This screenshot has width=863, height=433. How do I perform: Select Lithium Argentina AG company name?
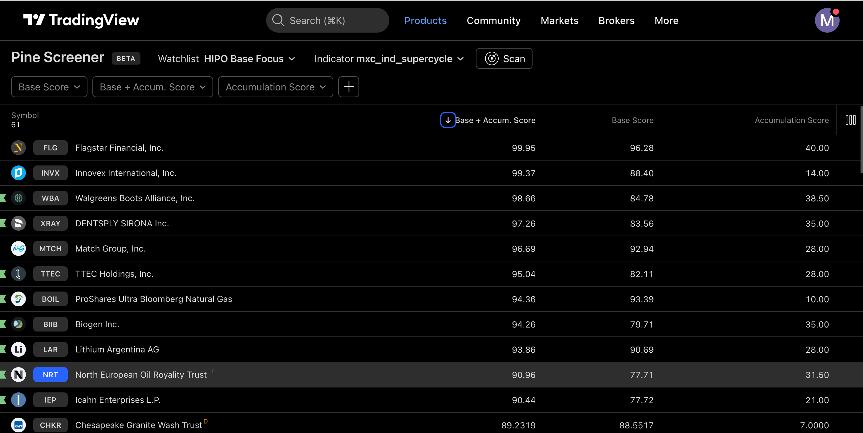click(x=117, y=349)
